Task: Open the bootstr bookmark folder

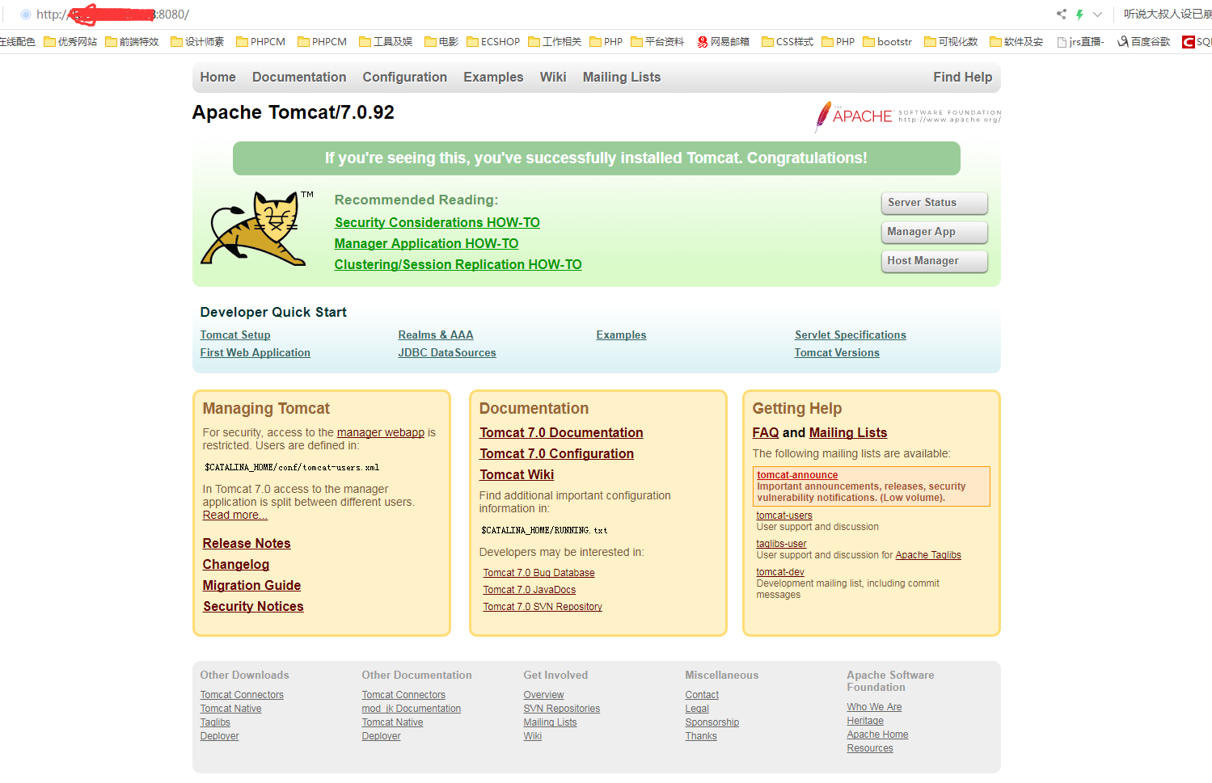Action: [888, 42]
